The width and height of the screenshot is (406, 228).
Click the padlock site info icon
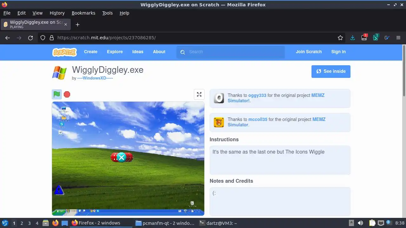[x=52, y=38]
